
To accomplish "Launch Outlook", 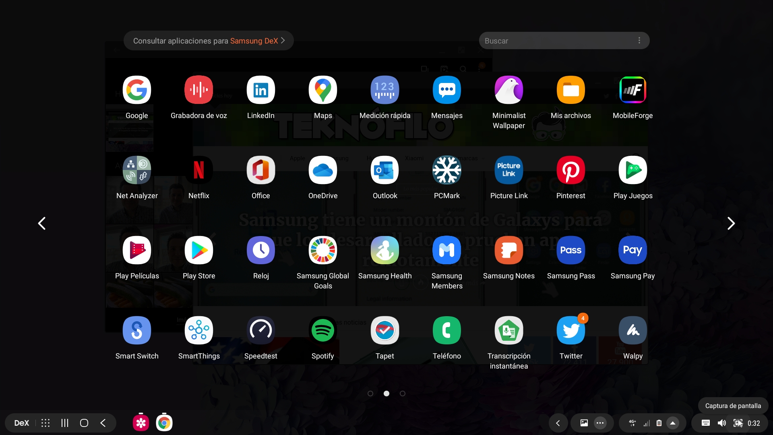I will 385,170.
